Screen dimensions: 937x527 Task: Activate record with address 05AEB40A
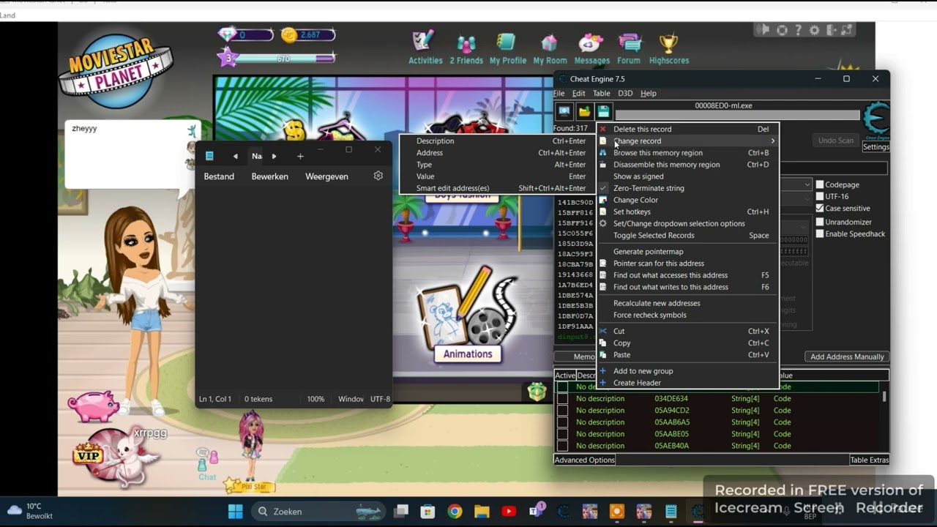pyautogui.click(x=562, y=446)
